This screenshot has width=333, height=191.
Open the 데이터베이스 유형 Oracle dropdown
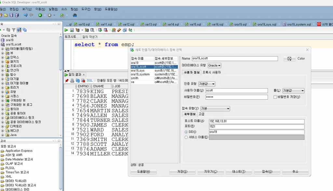pos(215,65)
